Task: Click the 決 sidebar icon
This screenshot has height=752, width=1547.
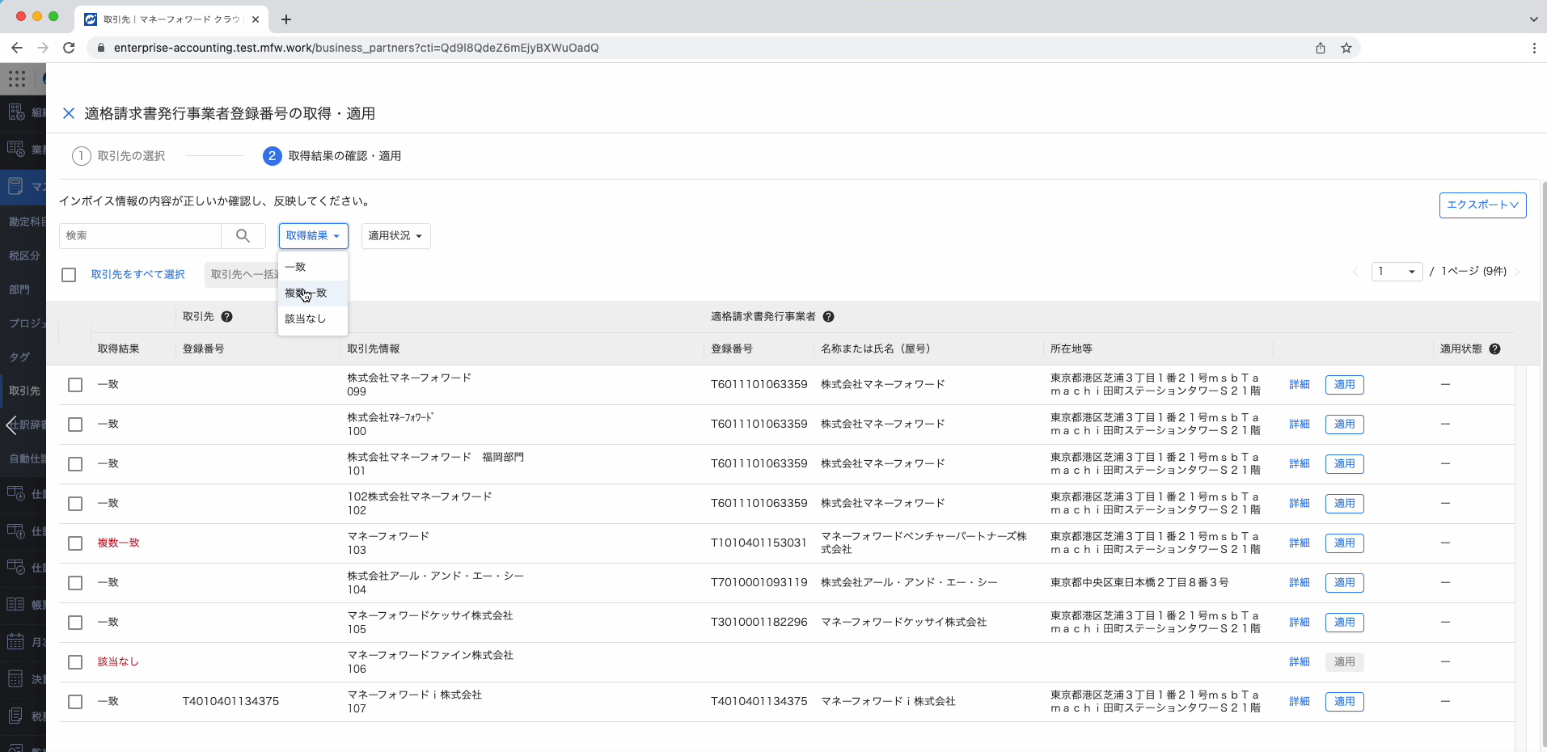Action: [16, 679]
